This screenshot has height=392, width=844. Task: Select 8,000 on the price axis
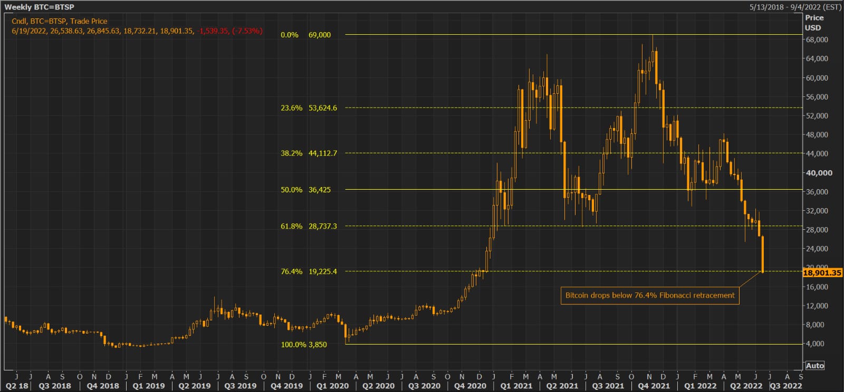[815, 325]
